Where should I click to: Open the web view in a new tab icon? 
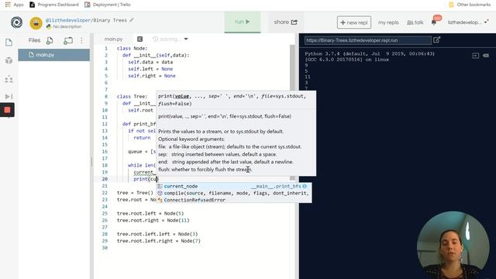[x=437, y=40]
